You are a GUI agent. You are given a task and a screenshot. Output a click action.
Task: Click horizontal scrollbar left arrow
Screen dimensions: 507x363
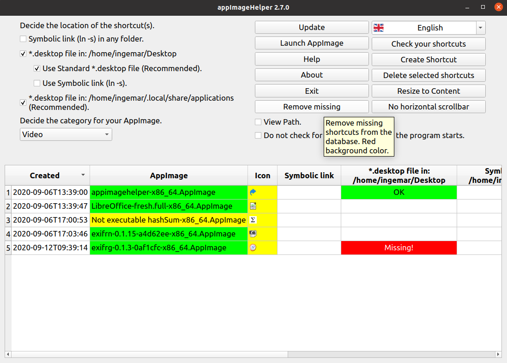pyautogui.click(x=8, y=354)
